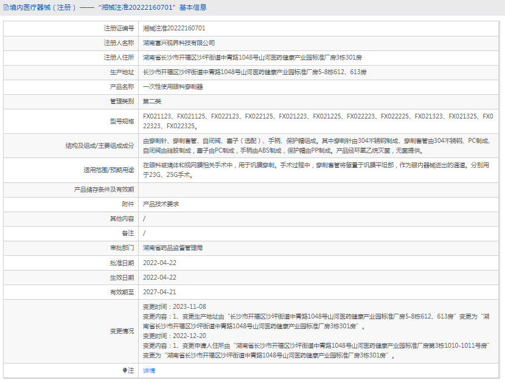Select the 结构及组成/主要组成成分 label
The width and height of the screenshot is (505, 383).
[100, 145]
